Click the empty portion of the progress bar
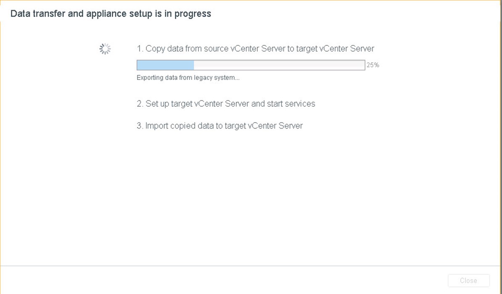502x294 pixels. (x=279, y=65)
